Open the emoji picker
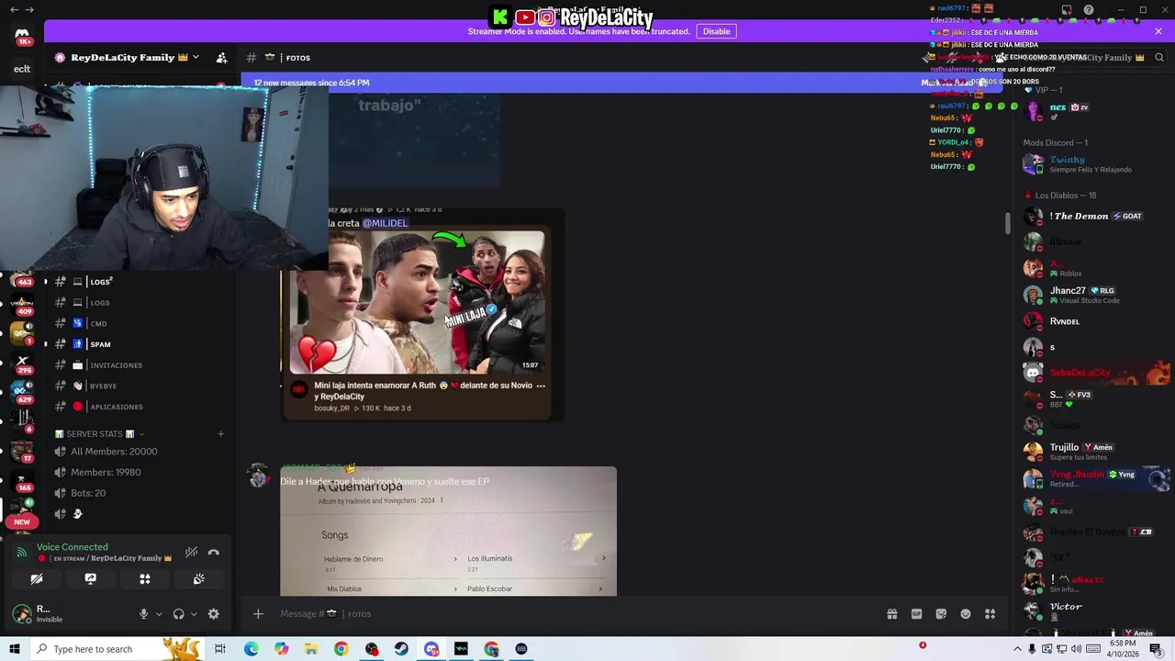Screen dimensions: 1175x661 (x=966, y=613)
